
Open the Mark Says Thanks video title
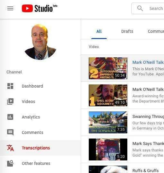coord(148,144)
